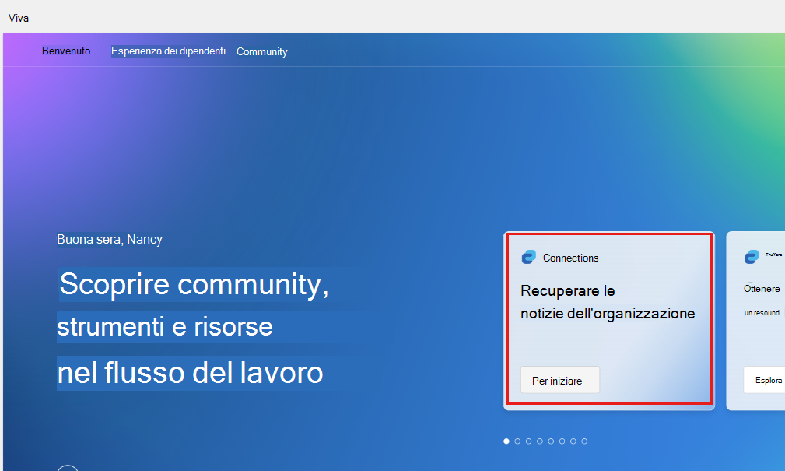Select the third carousel pagination dot
The width and height of the screenshot is (785, 471).
[529, 441]
